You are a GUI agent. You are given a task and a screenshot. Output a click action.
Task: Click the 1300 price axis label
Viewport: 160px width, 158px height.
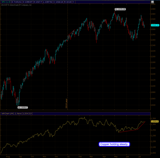[x=153, y=29]
